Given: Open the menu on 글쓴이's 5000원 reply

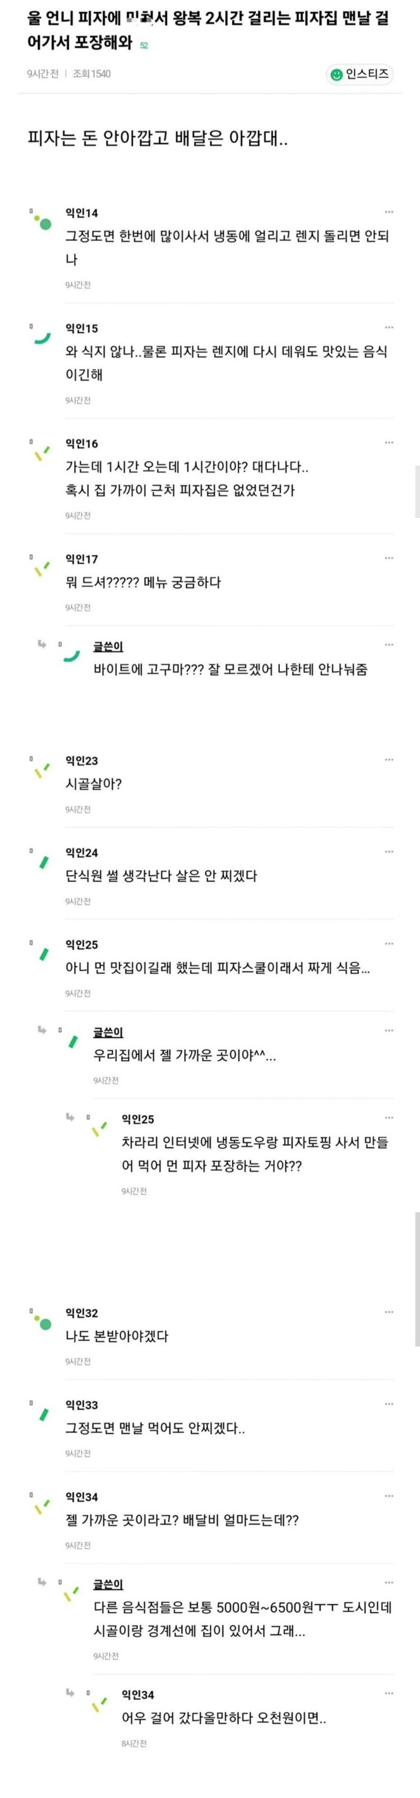Looking at the screenshot, I should click(389, 1582).
